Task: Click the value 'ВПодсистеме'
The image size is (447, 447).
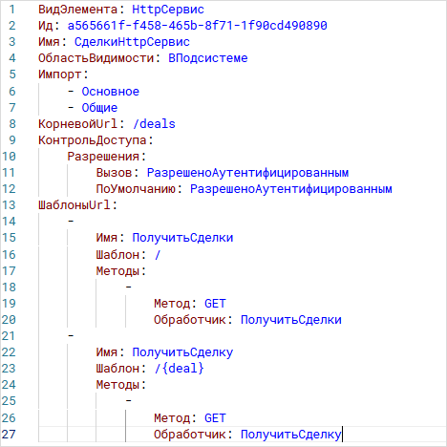Action: pyautogui.click(x=208, y=58)
